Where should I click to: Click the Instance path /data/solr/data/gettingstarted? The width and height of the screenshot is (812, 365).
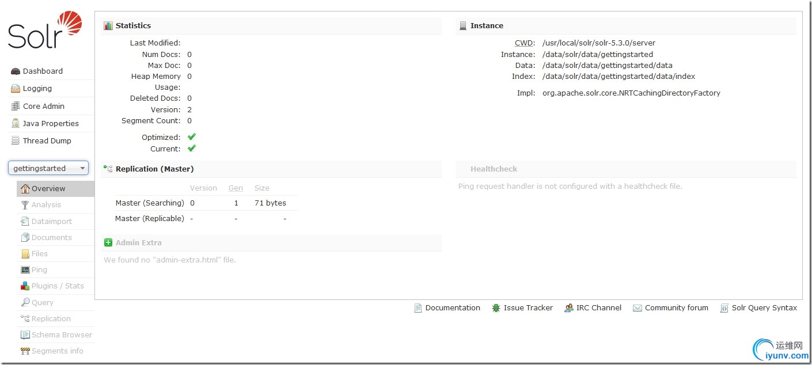point(598,55)
